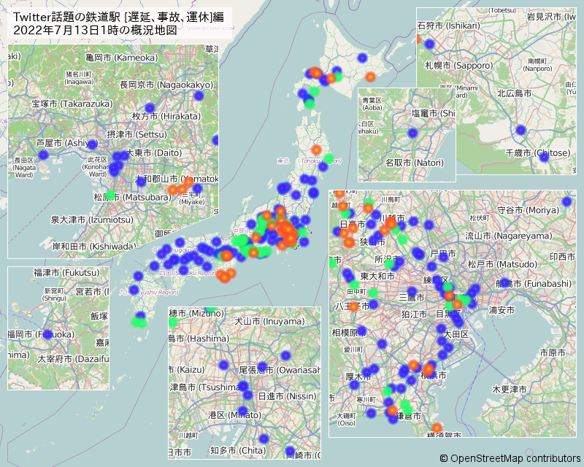Click the 流山市 (Nagareyama) label

pyautogui.click(x=509, y=236)
